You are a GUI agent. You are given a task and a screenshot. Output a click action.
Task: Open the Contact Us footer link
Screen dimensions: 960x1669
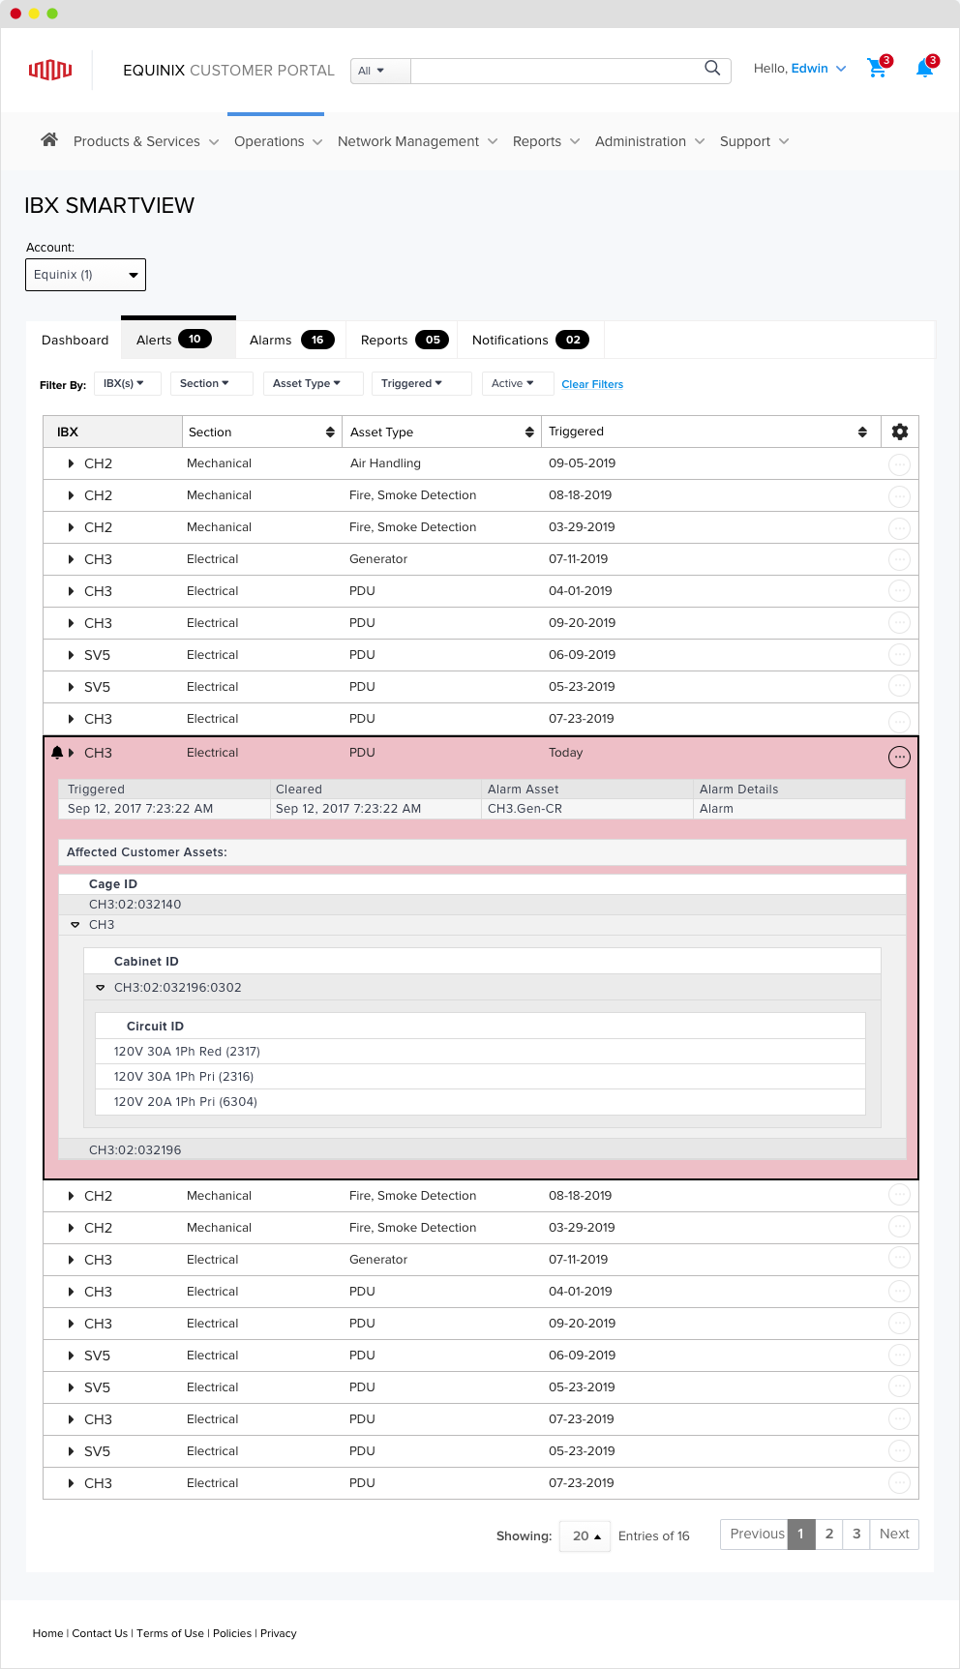click(x=100, y=1633)
